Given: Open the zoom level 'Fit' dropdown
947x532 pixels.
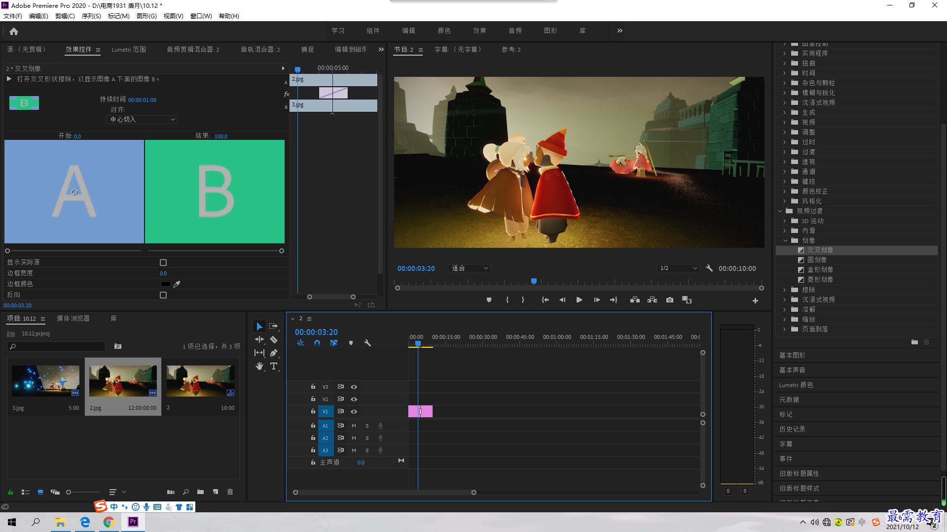Looking at the screenshot, I should tap(469, 268).
